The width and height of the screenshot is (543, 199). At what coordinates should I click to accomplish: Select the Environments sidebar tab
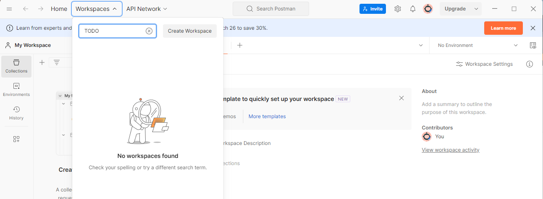(16, 90)
